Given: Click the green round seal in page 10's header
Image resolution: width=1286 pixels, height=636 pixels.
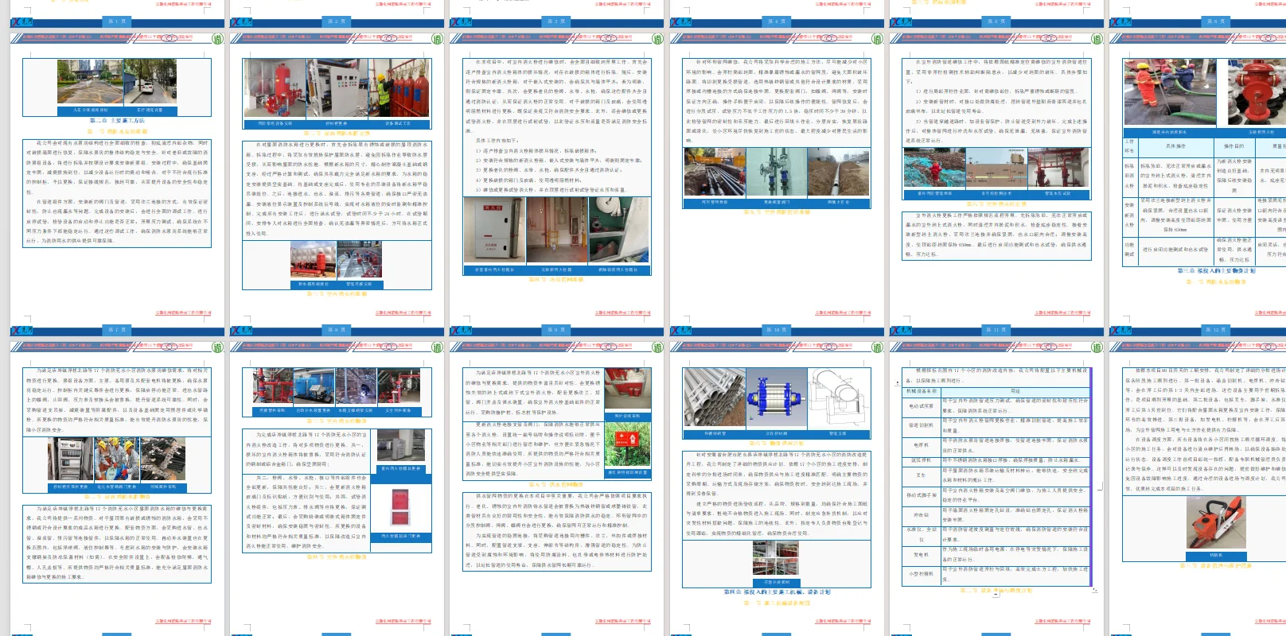Looking at the screenshot, I should click(x=877, y=39).
